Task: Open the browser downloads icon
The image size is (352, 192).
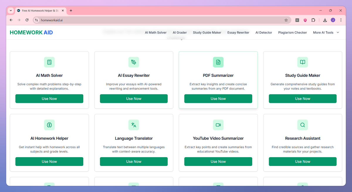Action: point(325,20)
